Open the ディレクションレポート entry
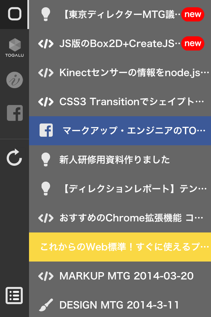The height and width of the screenshot is (317, 211). (x=120, y=189)
